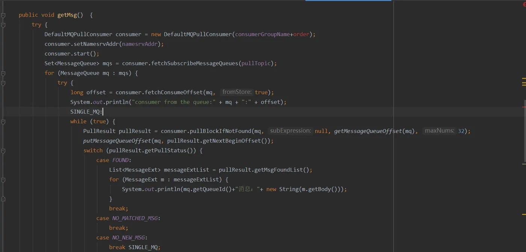Click putMessageQueueOffset method call
This screenshot has width=526, height=252.
pyautogui.click(x=117, y=141)
